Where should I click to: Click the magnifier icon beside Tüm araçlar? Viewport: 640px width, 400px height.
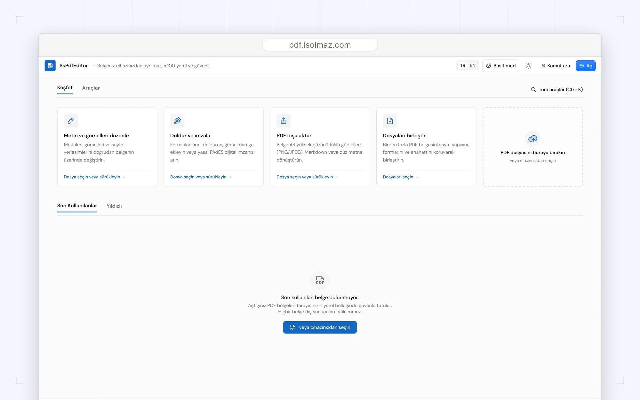pos(533,90)
